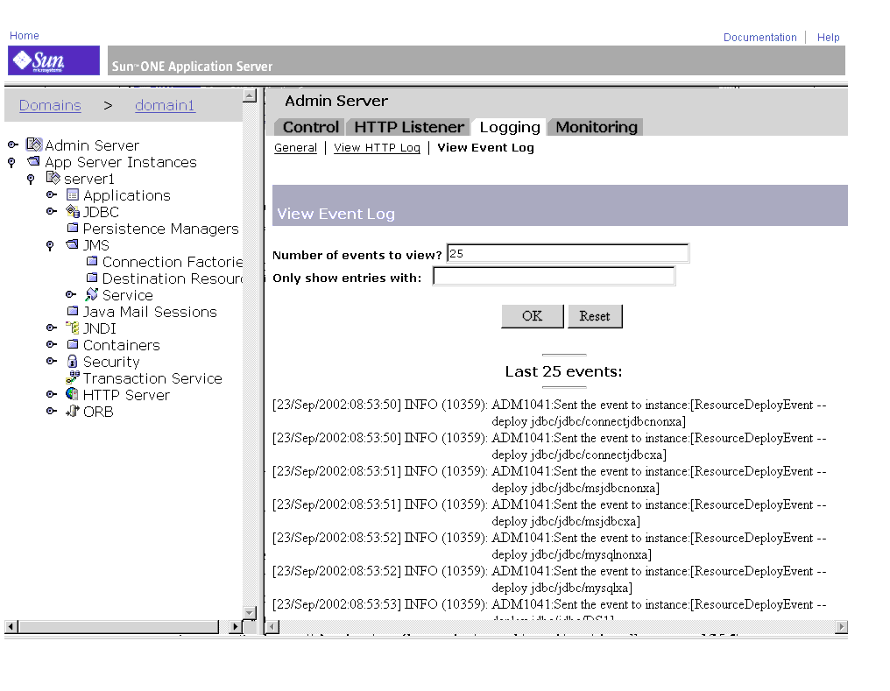Select the Java Mail Sessions tree item

150,312
